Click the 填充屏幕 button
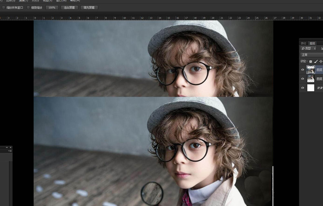Screen dimensions: 323x206 (89, 8)
